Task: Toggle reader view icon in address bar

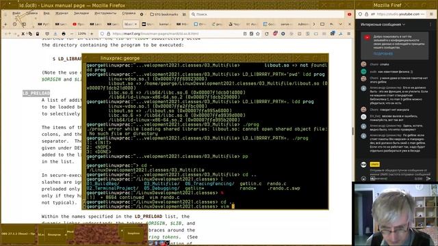Action: coord(245,33)
